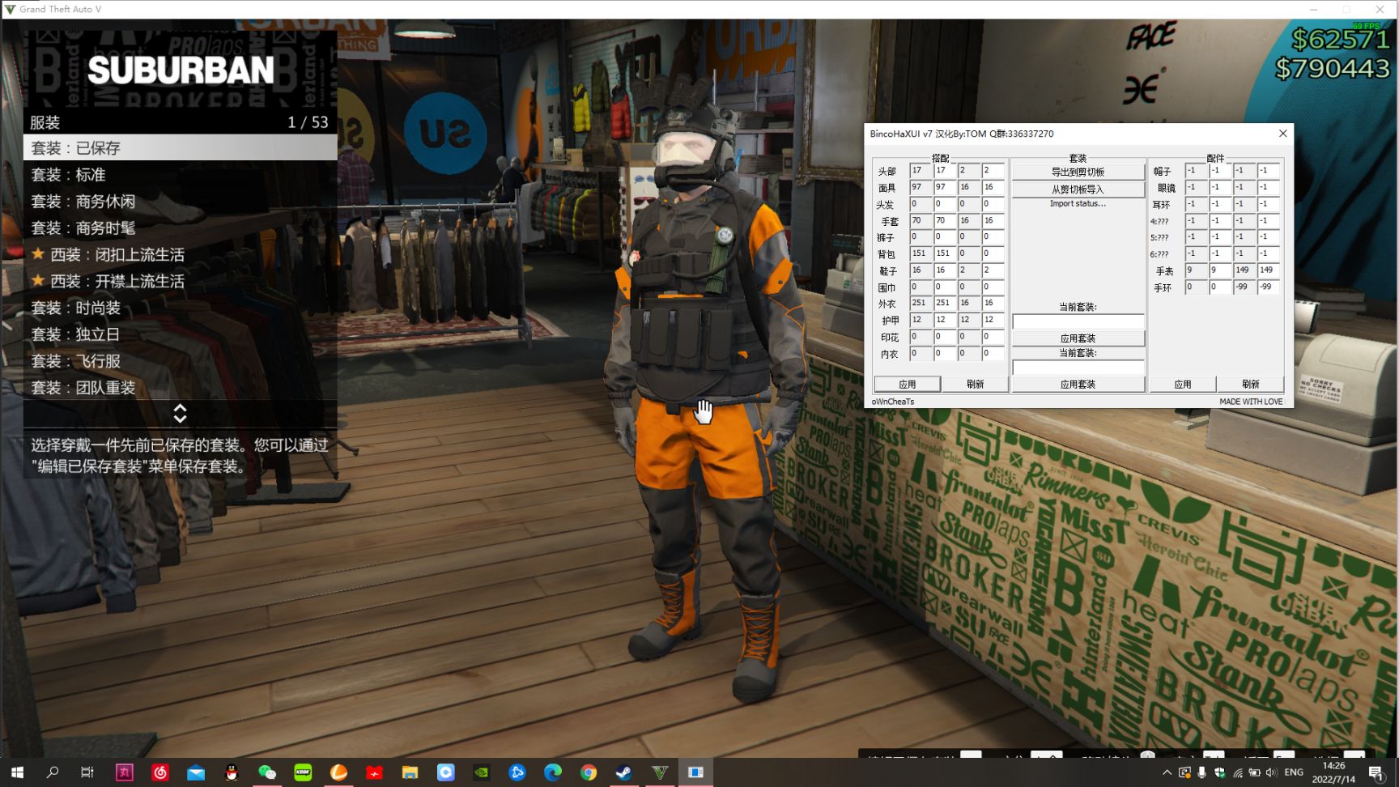
Task: Click Import status... text
Action: click(x=1078, y=204)
